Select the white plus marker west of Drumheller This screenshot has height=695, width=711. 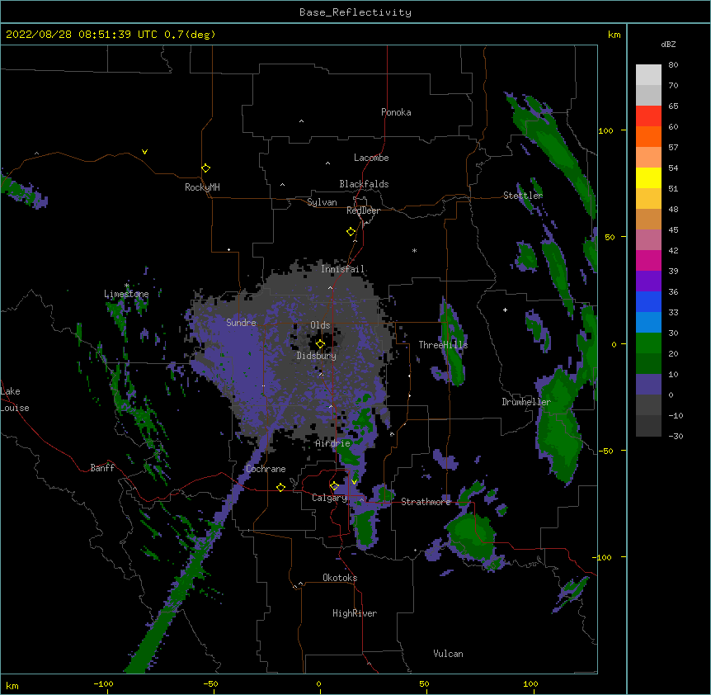[x=505, y=310]
